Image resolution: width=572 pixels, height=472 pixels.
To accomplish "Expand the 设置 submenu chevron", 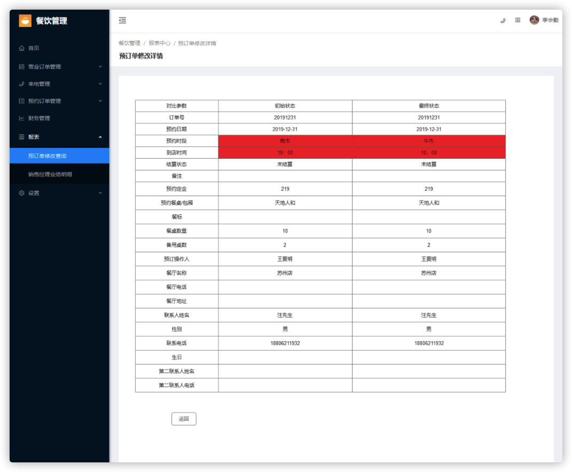I will coord(100,193).
